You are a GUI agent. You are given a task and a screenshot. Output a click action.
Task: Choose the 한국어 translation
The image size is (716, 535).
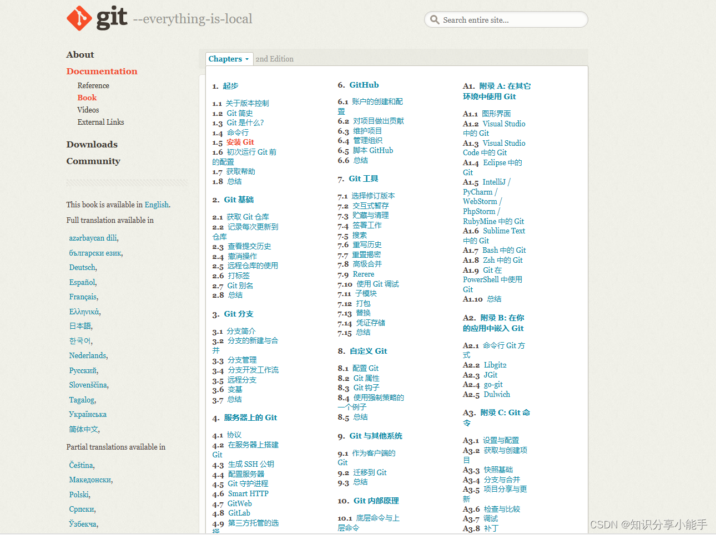(80, 341)
